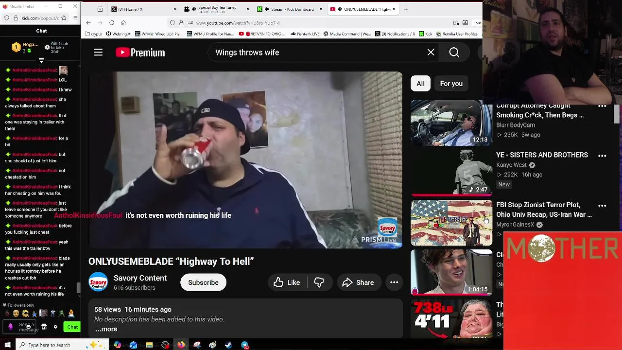Select the All filter chip
Viewport: 622px width, 350px height.
[x=420, y=84]
